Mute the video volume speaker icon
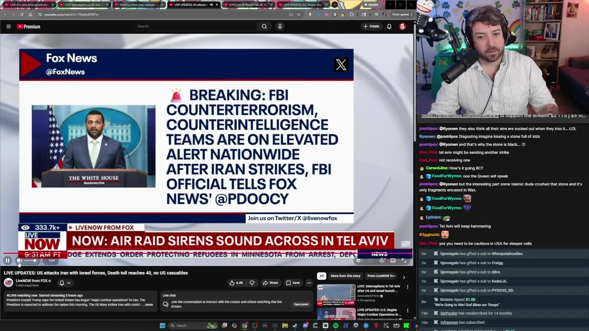The height and width of the screenshot is (331, 589). click(19, 261)
